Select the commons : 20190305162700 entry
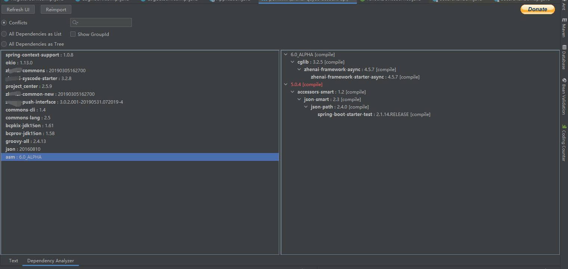The width and height of the screenshot is (568, 269). click(140, 71)
